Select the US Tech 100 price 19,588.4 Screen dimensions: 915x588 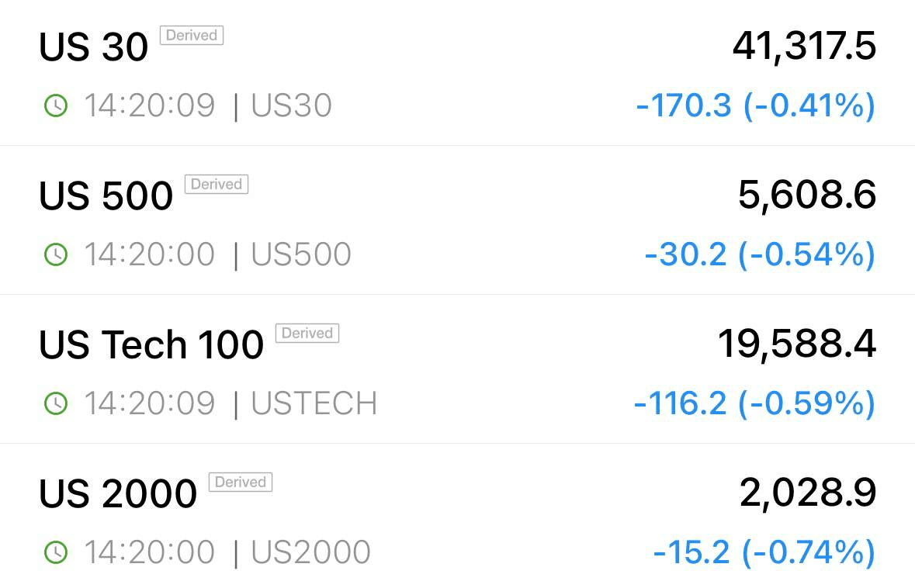pos(796,344)
